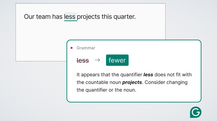Click 'the quantifier or the noun.' line
This screenshot has height=121, width=217.
point(106,90)
